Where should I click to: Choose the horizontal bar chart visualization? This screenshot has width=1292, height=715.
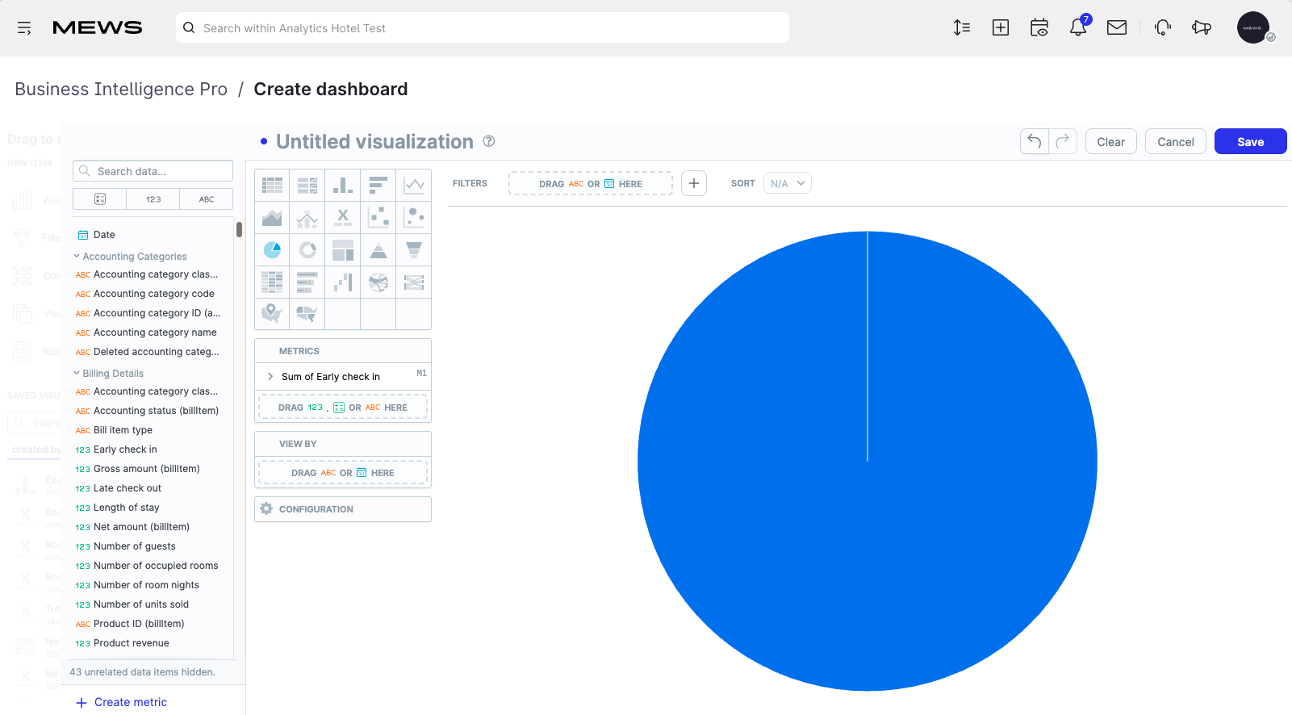coord(378,185)
